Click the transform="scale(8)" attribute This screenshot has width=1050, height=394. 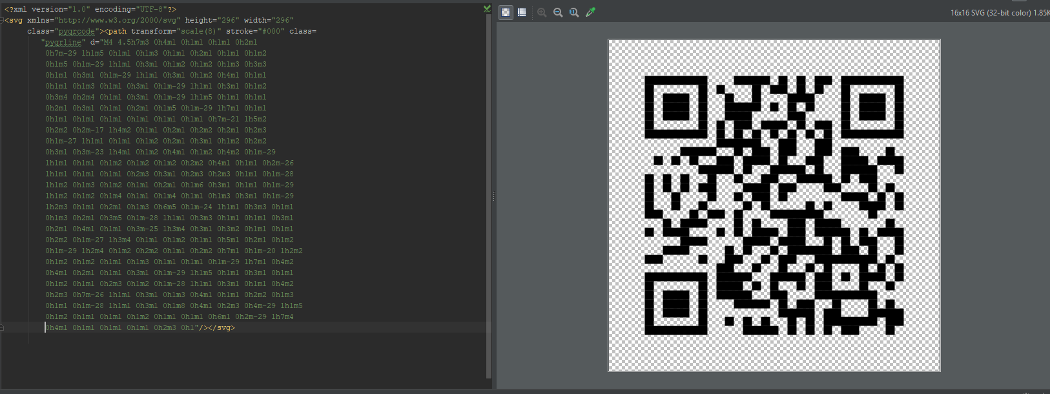176,31
